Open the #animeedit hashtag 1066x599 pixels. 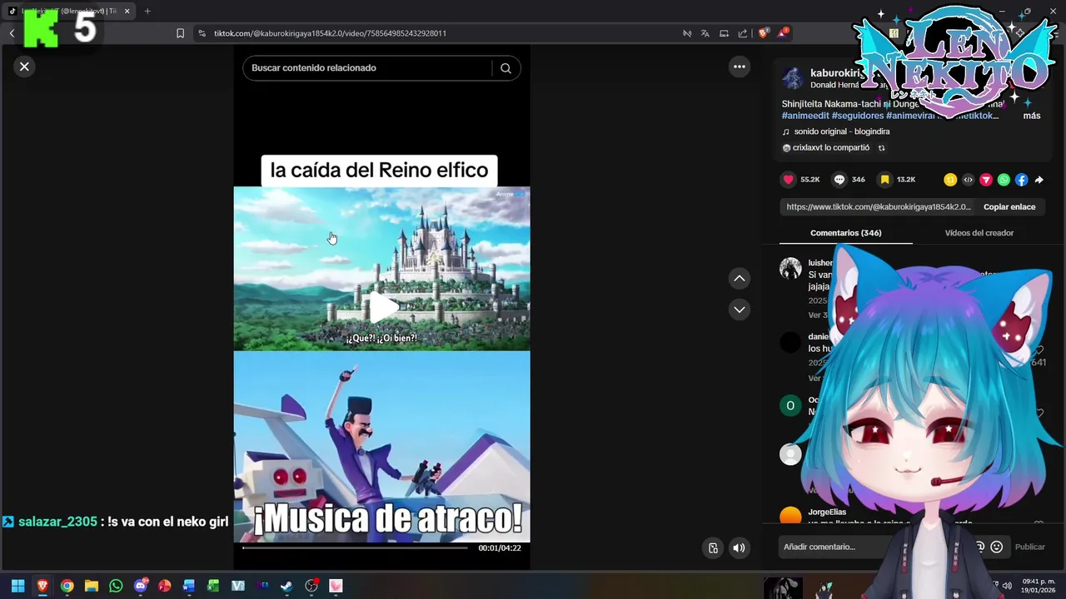tap(805, 116)
